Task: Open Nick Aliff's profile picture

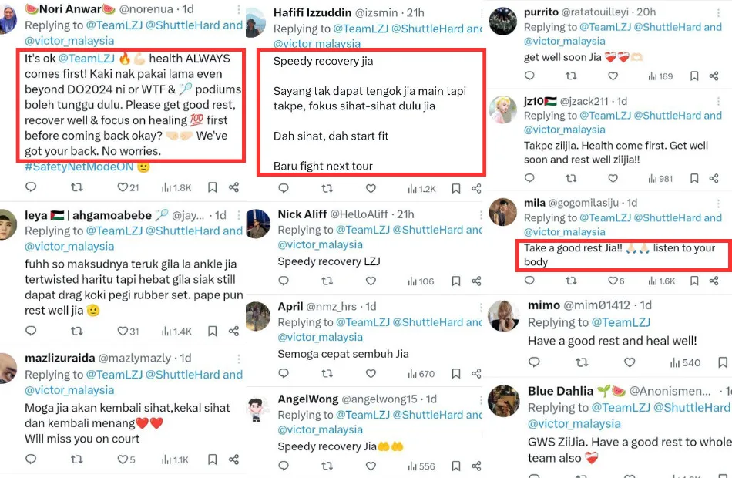Action: [x=258, y=224]
